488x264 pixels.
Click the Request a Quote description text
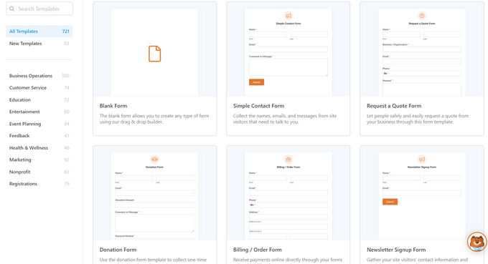tap(418, 119)
